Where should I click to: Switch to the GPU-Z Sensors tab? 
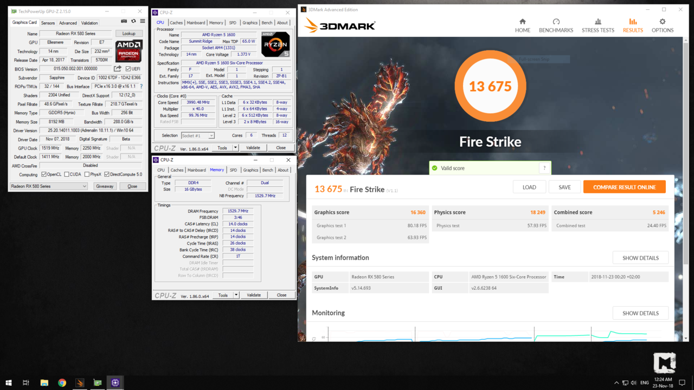click(x=48, y=23)
